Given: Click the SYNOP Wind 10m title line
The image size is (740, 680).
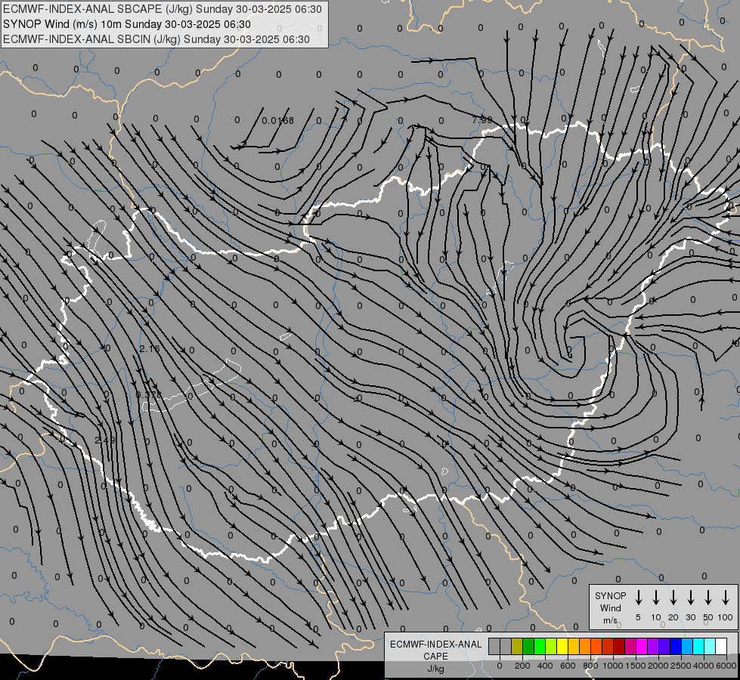Looking at the screenshot, I should click(x=127, y=24).
